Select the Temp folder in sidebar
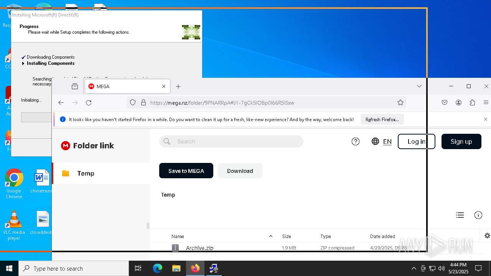 pyautogui.click(x=101, y=173)
